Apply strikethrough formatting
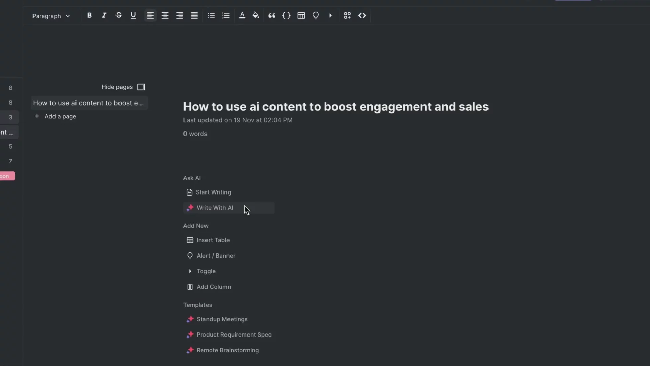Screen dimensions: 650x366 click(x=118, y=15)
